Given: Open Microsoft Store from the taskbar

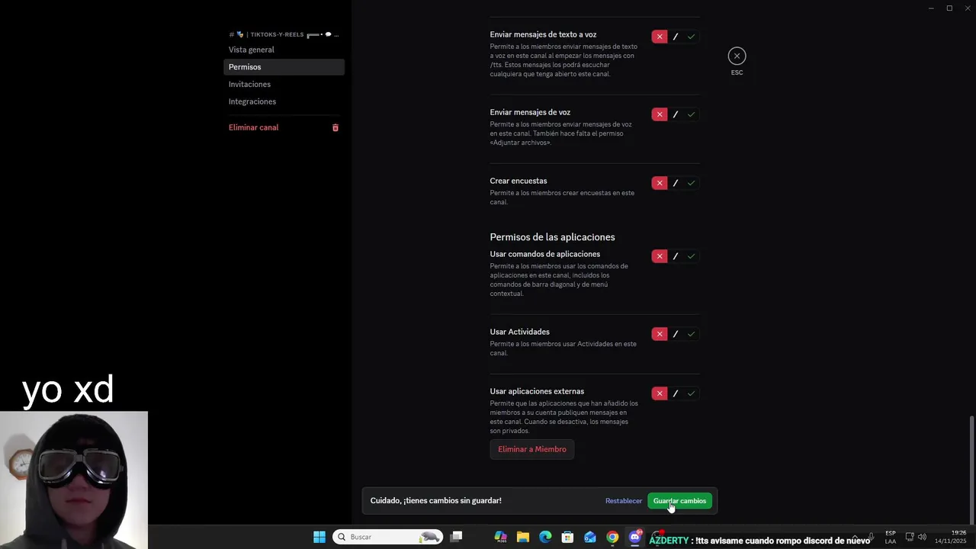Looking at the screenshot, I should pyautogui.click(x=567, y=537).
